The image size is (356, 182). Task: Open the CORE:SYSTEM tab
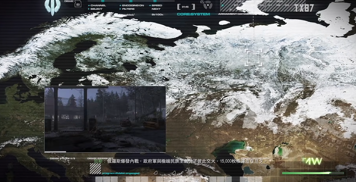[x=193, y=14]
